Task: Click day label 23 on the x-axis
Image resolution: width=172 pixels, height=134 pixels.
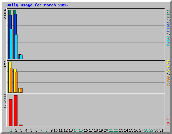Action: click(x=121, y=130)
